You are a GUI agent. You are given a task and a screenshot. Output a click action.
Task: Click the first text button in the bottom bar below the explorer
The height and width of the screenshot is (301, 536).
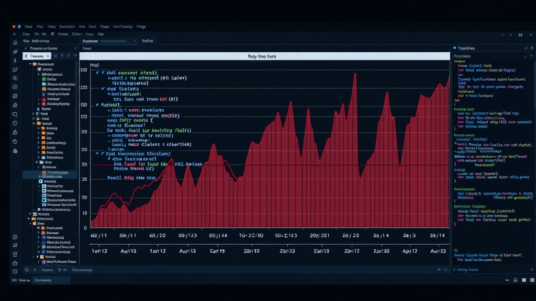pos(47,270)
